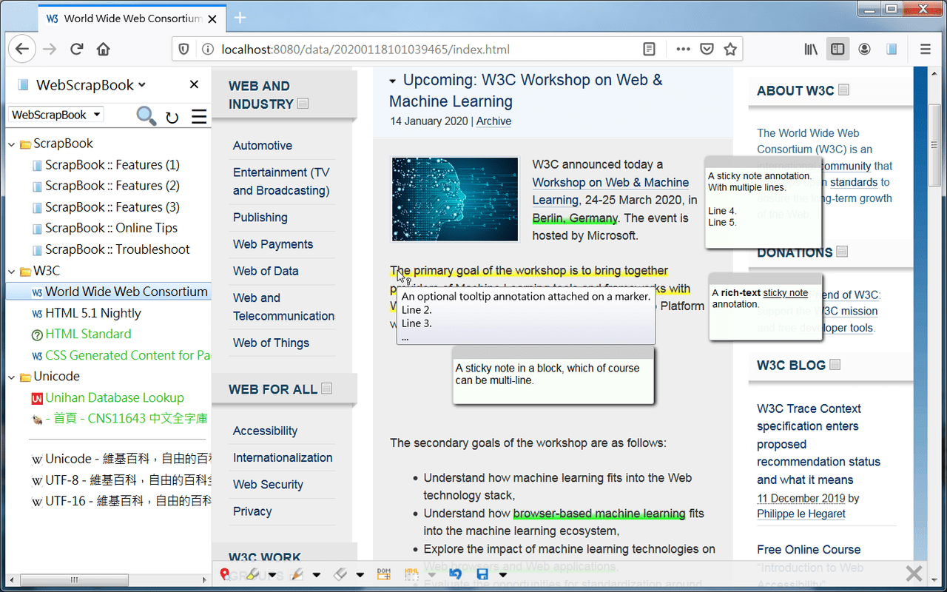Collapse the Unicode folder
The width and height of the screenshot is (947, 592).
click(x=11, y=377)
